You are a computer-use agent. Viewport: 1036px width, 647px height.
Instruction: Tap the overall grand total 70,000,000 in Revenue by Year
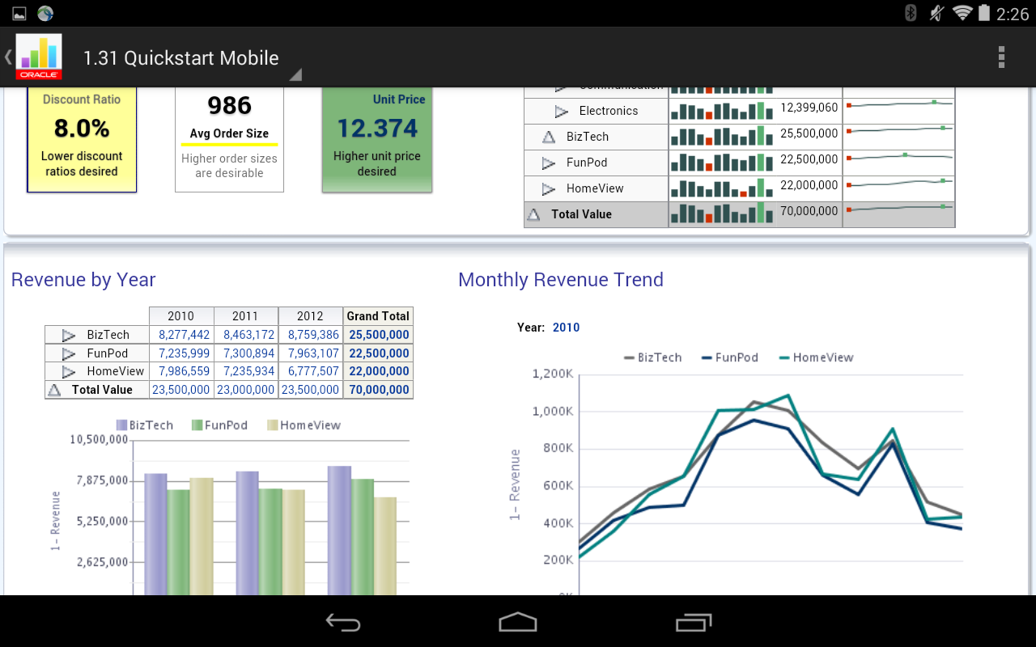(x=379, y=390)
